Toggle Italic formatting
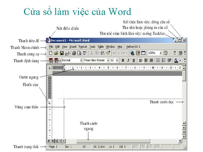The width and height of the screenshot is (203, 152). click(128, 60)
